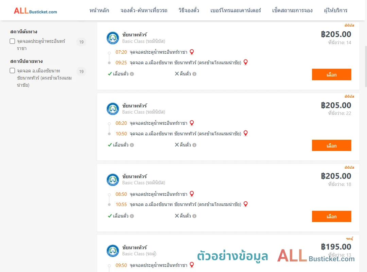
Task: Show คืนตั๋ว info icon on 08:20 trip
Action: click(194, 145)
